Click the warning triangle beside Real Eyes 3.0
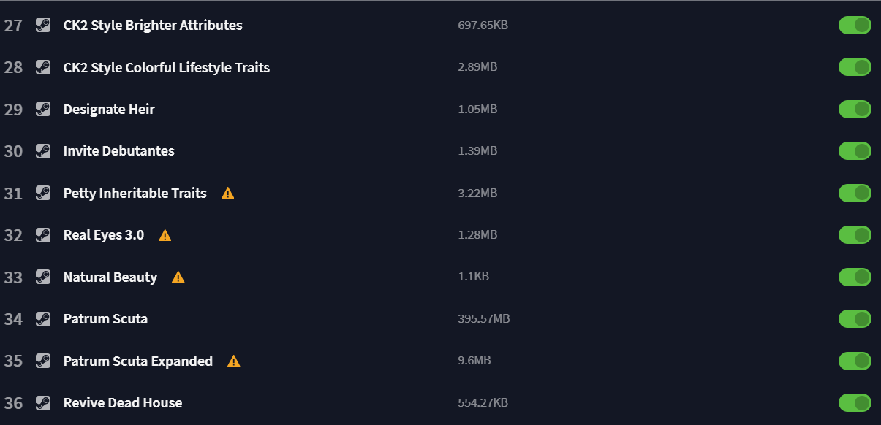 pyautogui.click(x=165, y=235)
